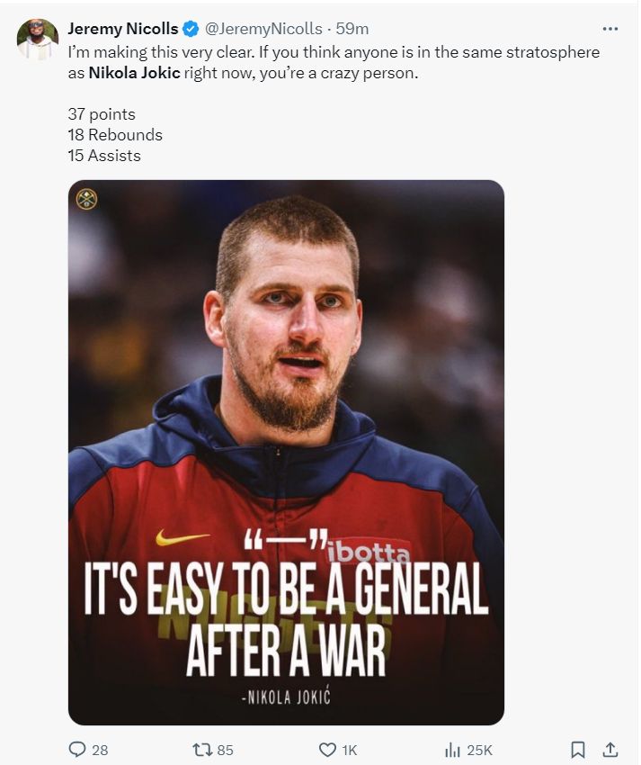Open the reply speech-bubble icon
This screenshot has height=765, width=641.
click(x=77, y=749)
